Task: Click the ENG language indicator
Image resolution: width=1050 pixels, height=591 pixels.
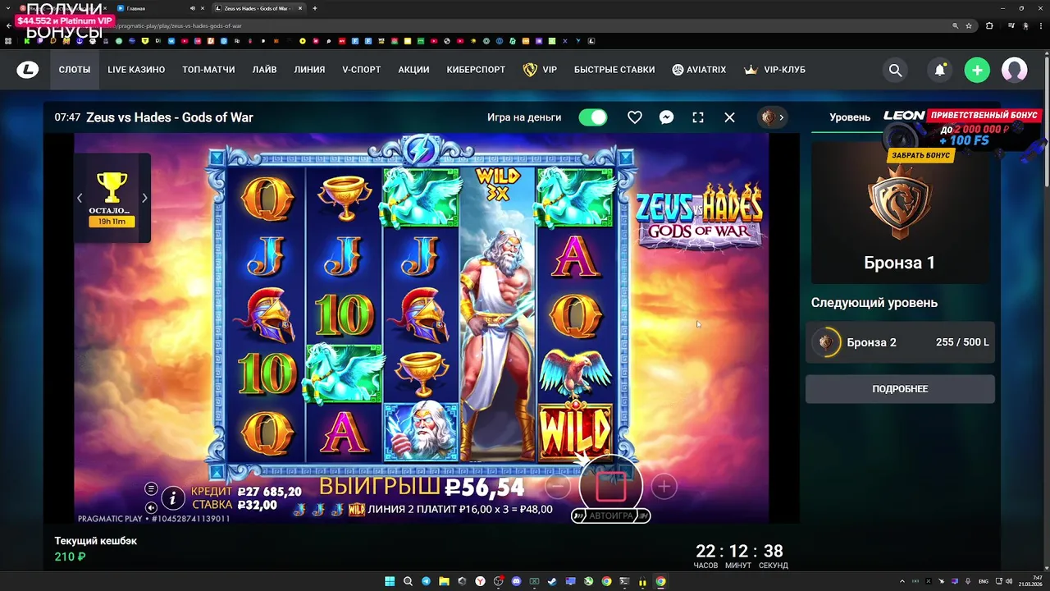Action: (x=984, y=581)
